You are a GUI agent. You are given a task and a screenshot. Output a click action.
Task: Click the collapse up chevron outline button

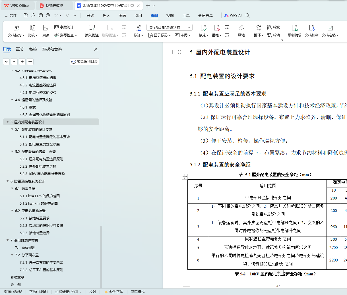click(x=14, y=62)
